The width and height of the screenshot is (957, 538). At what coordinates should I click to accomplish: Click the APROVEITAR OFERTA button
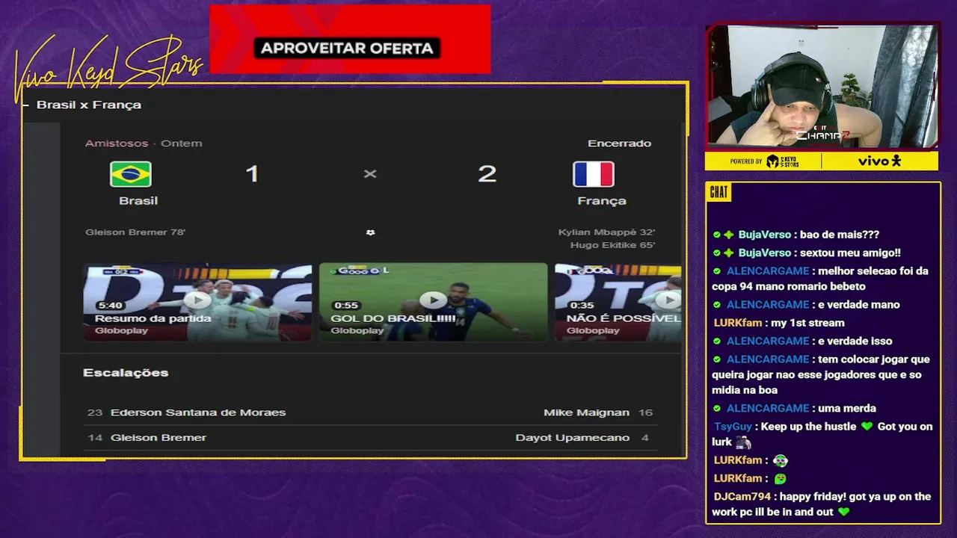click(347, 49)
